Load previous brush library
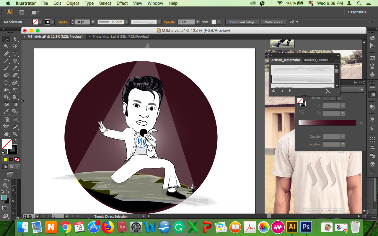The width and height of the screenshot is (378, 236). 282,91
